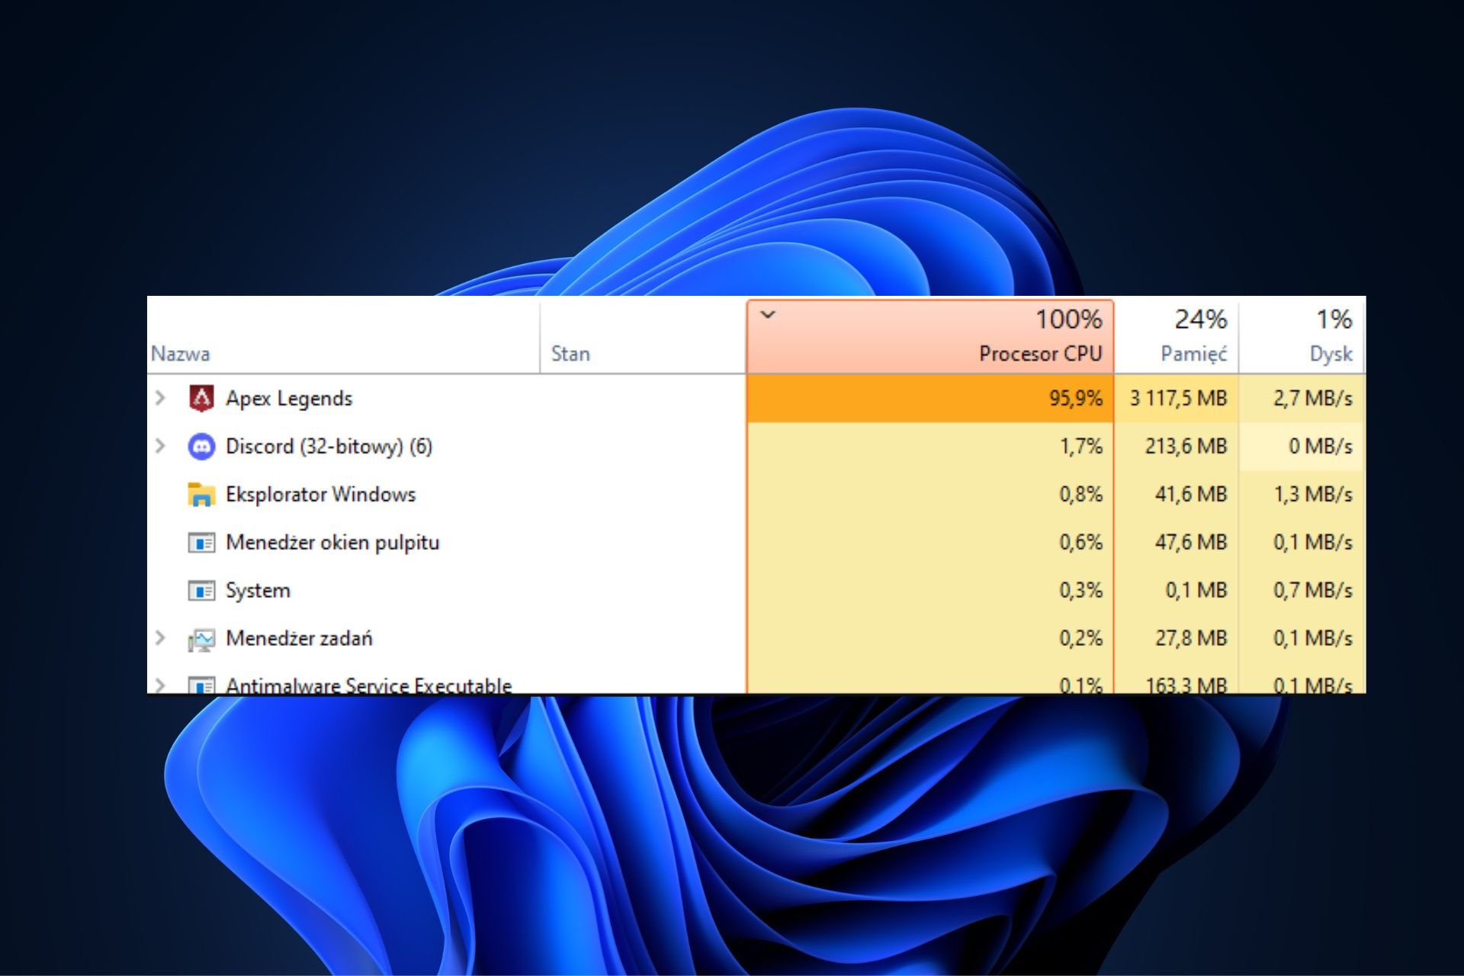The height and width of the screenshot is (976, 1464).
Task: Click the 0,6% CPU value
Action: click(x=1080, y=542)
